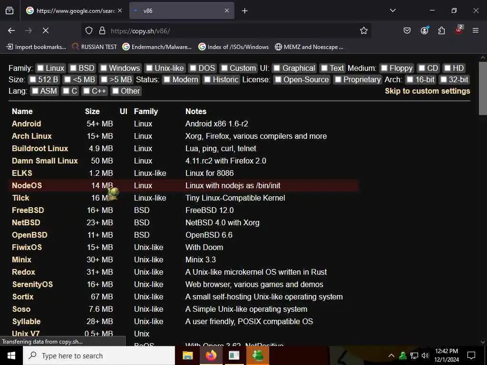This screenshot has height=365, width=487.
Task: Open a new tab with plus icon
Action: tap(245, 11)
